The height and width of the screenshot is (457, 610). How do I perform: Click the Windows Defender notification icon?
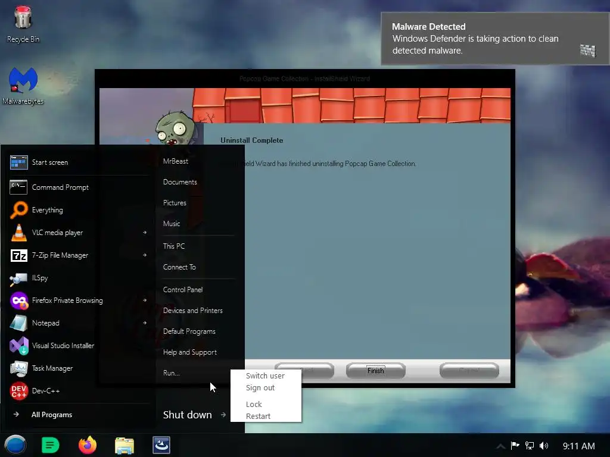pos(588,51)
